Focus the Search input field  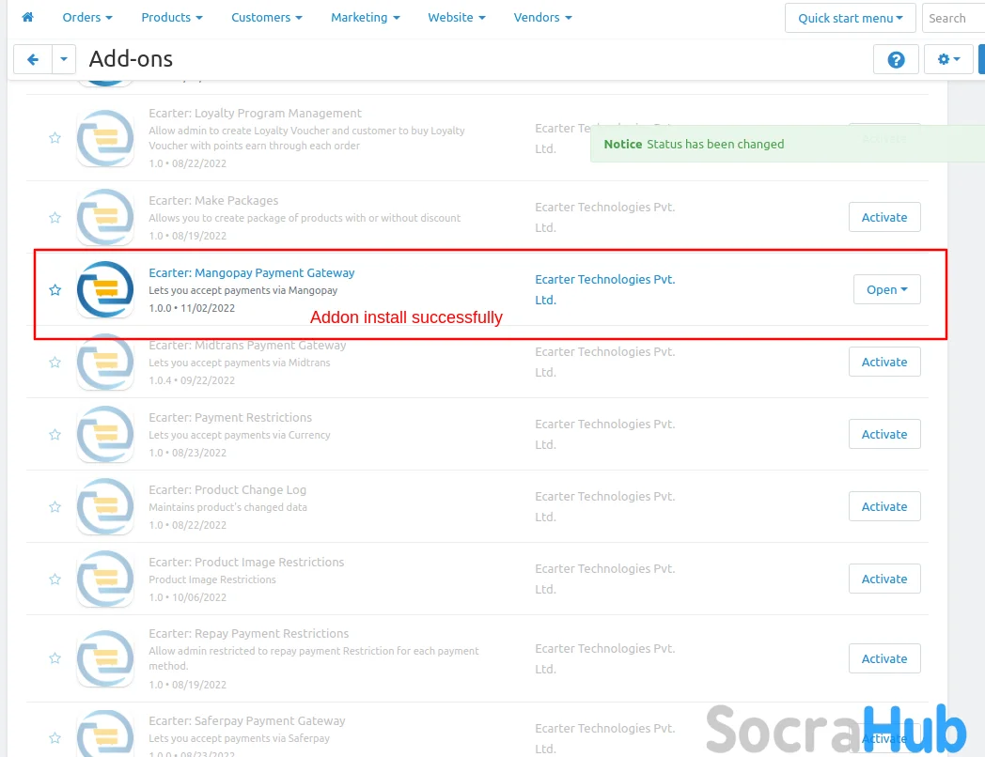click(x=953, y=18)
